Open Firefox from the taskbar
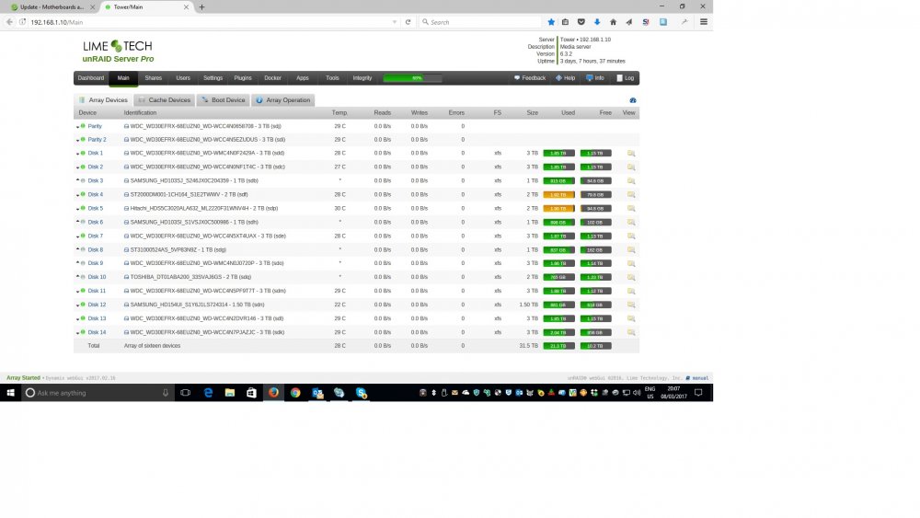 point(273,393)
